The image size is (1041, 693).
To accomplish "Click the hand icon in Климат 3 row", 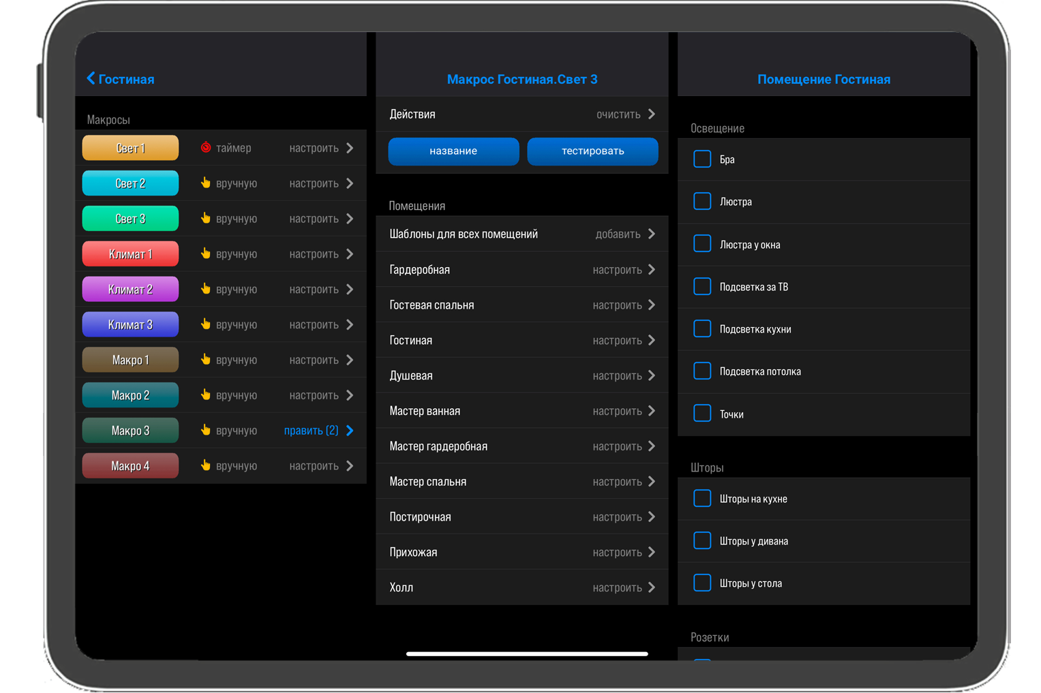I will [205, 324].
